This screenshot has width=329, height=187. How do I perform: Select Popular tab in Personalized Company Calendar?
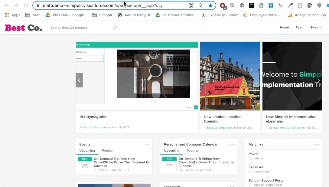[192, 150]
